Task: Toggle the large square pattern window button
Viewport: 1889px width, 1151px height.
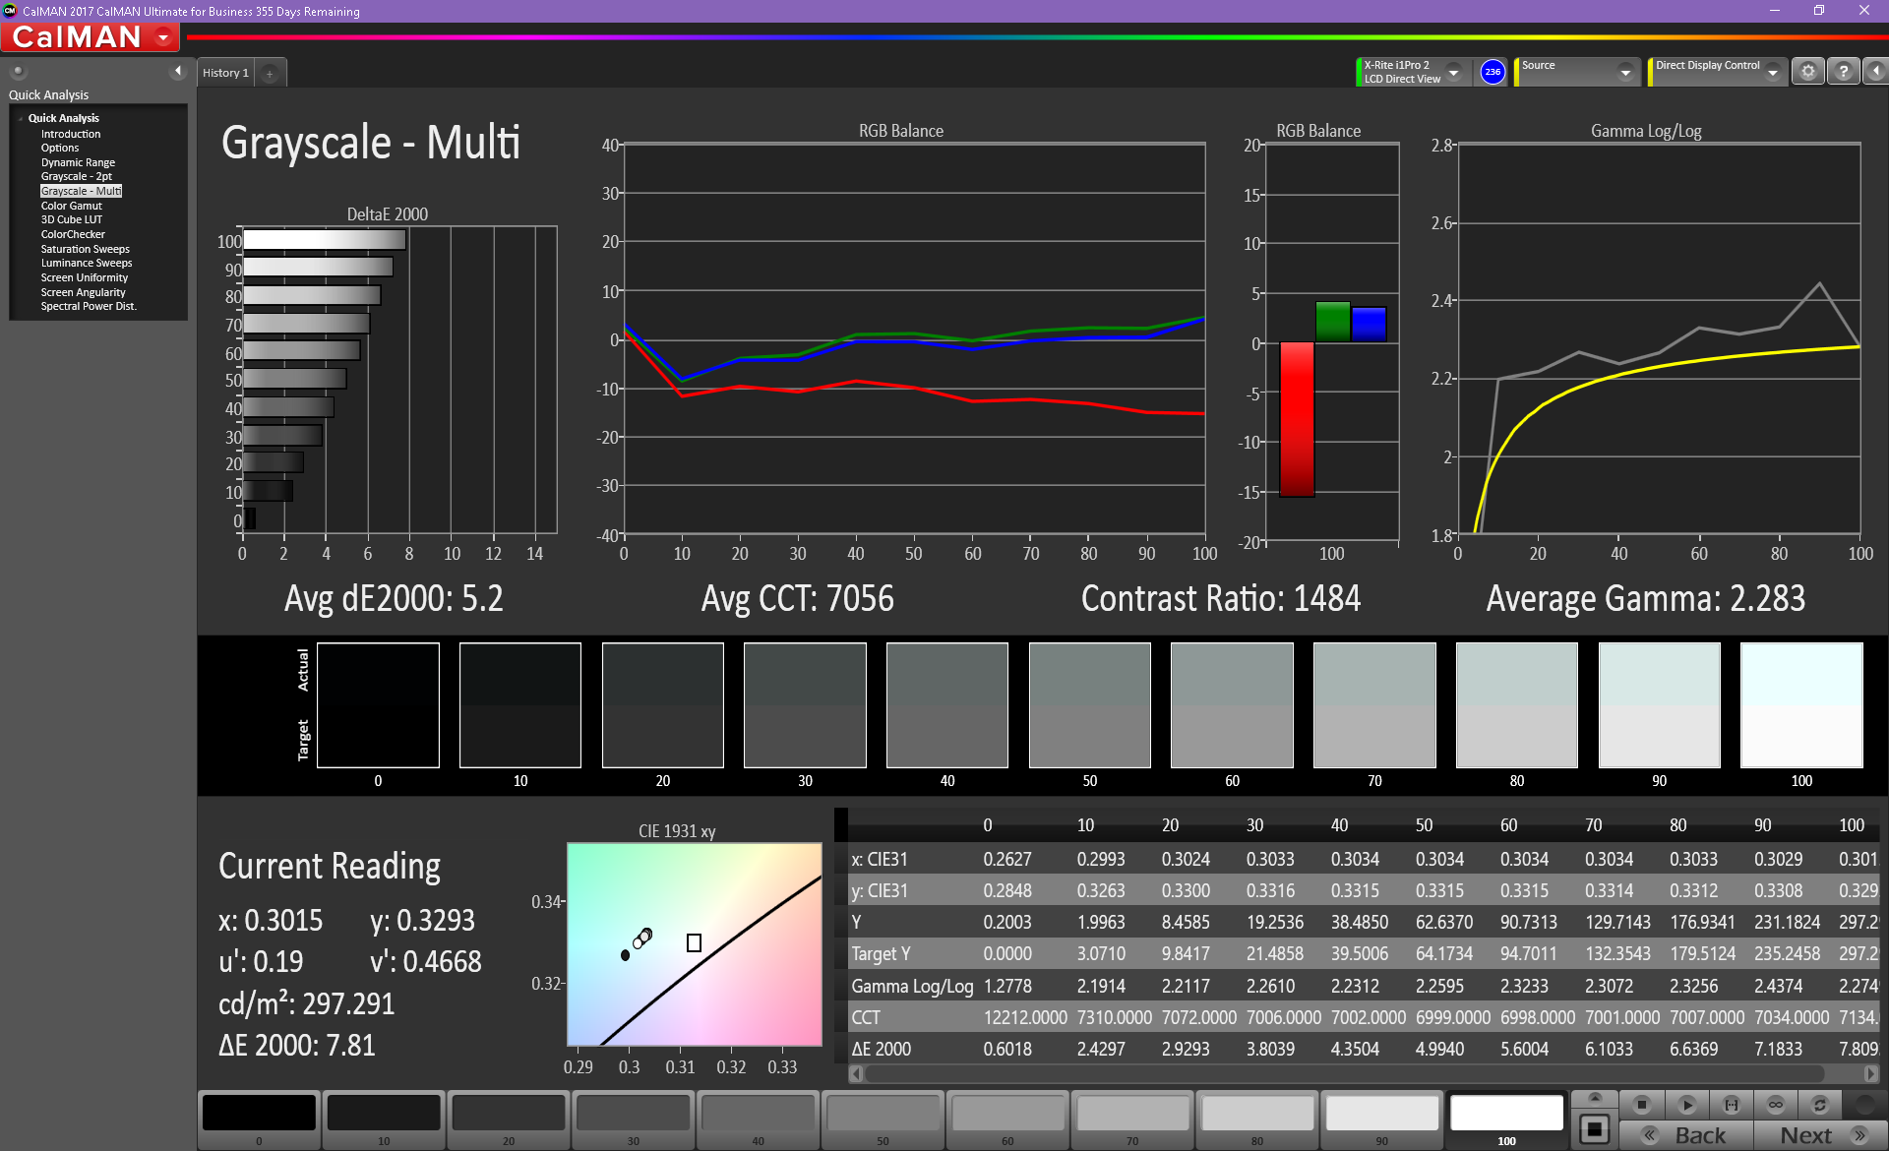Action: [x=1595, y=1128]
